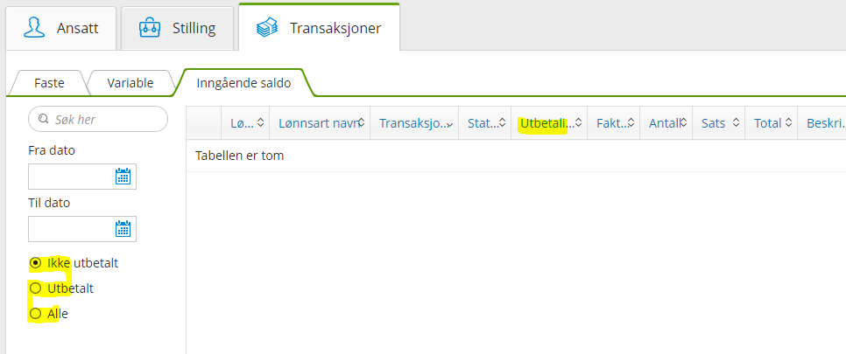Click the Utbetalingsdato column header
Image resolution: width=846 pixels, height=354 pixels.
pyautogui.click(x=544, y=123)
